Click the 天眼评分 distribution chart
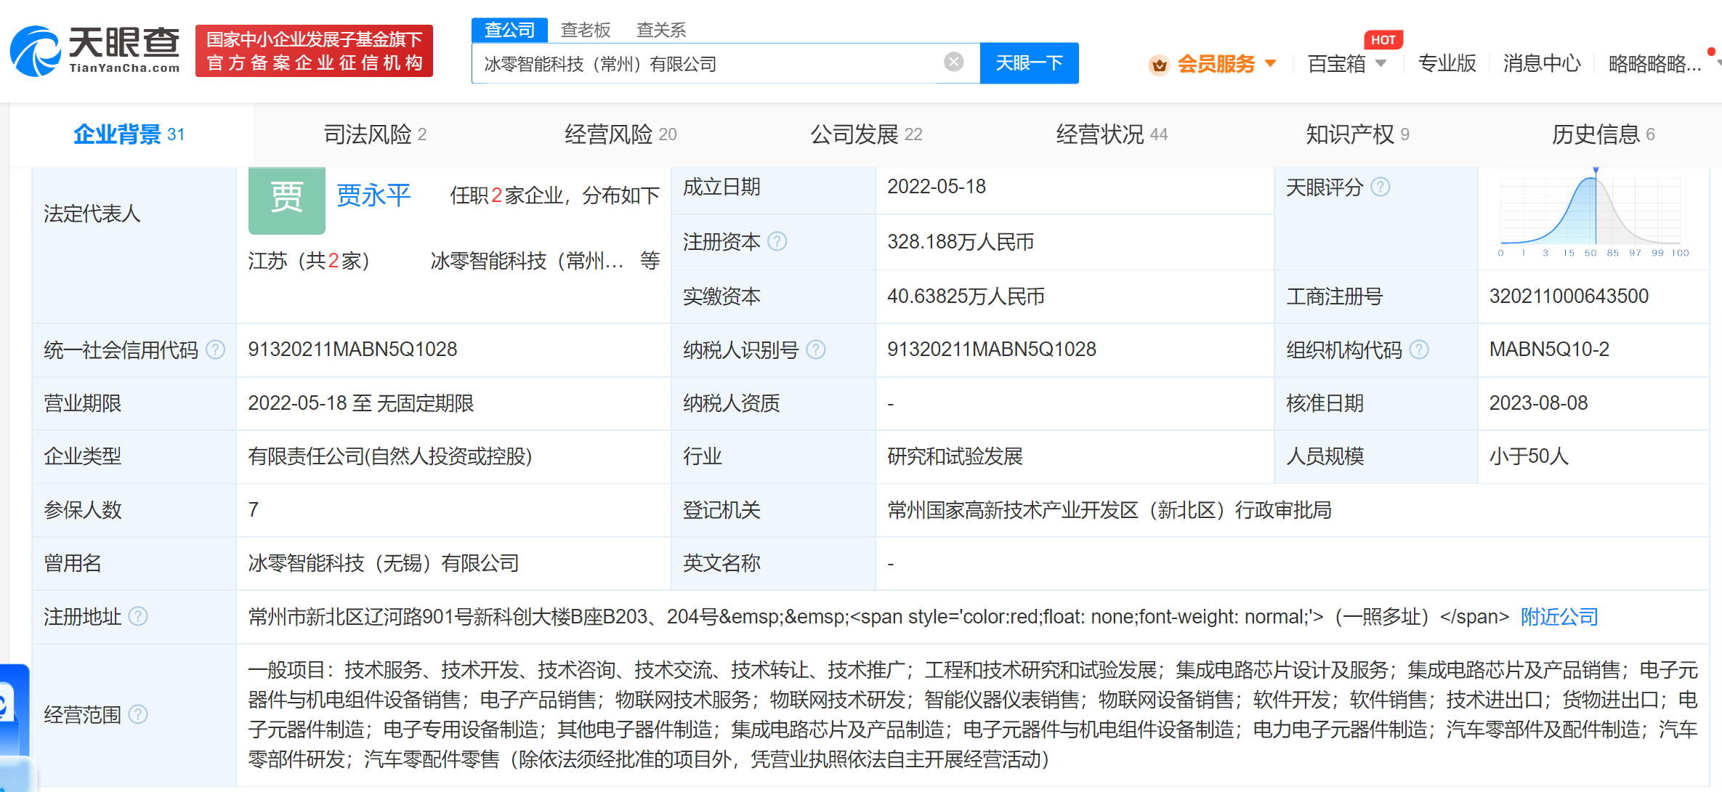This screenshot has width=1722, height=792. 1593,212
